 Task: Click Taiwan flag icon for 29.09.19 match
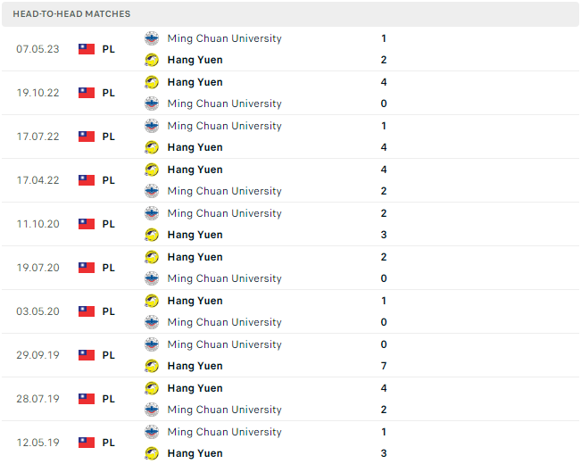(87, 355)
